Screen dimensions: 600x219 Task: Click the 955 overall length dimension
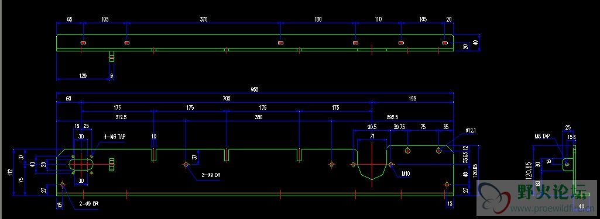click(x=255, y=89)
